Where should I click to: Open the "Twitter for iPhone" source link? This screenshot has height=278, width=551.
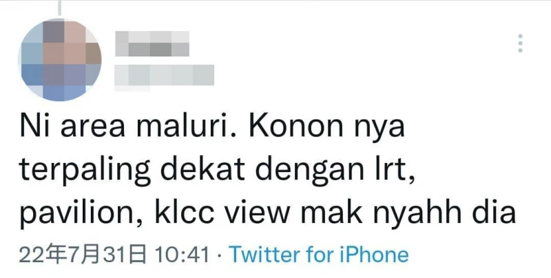click(319, 255)
